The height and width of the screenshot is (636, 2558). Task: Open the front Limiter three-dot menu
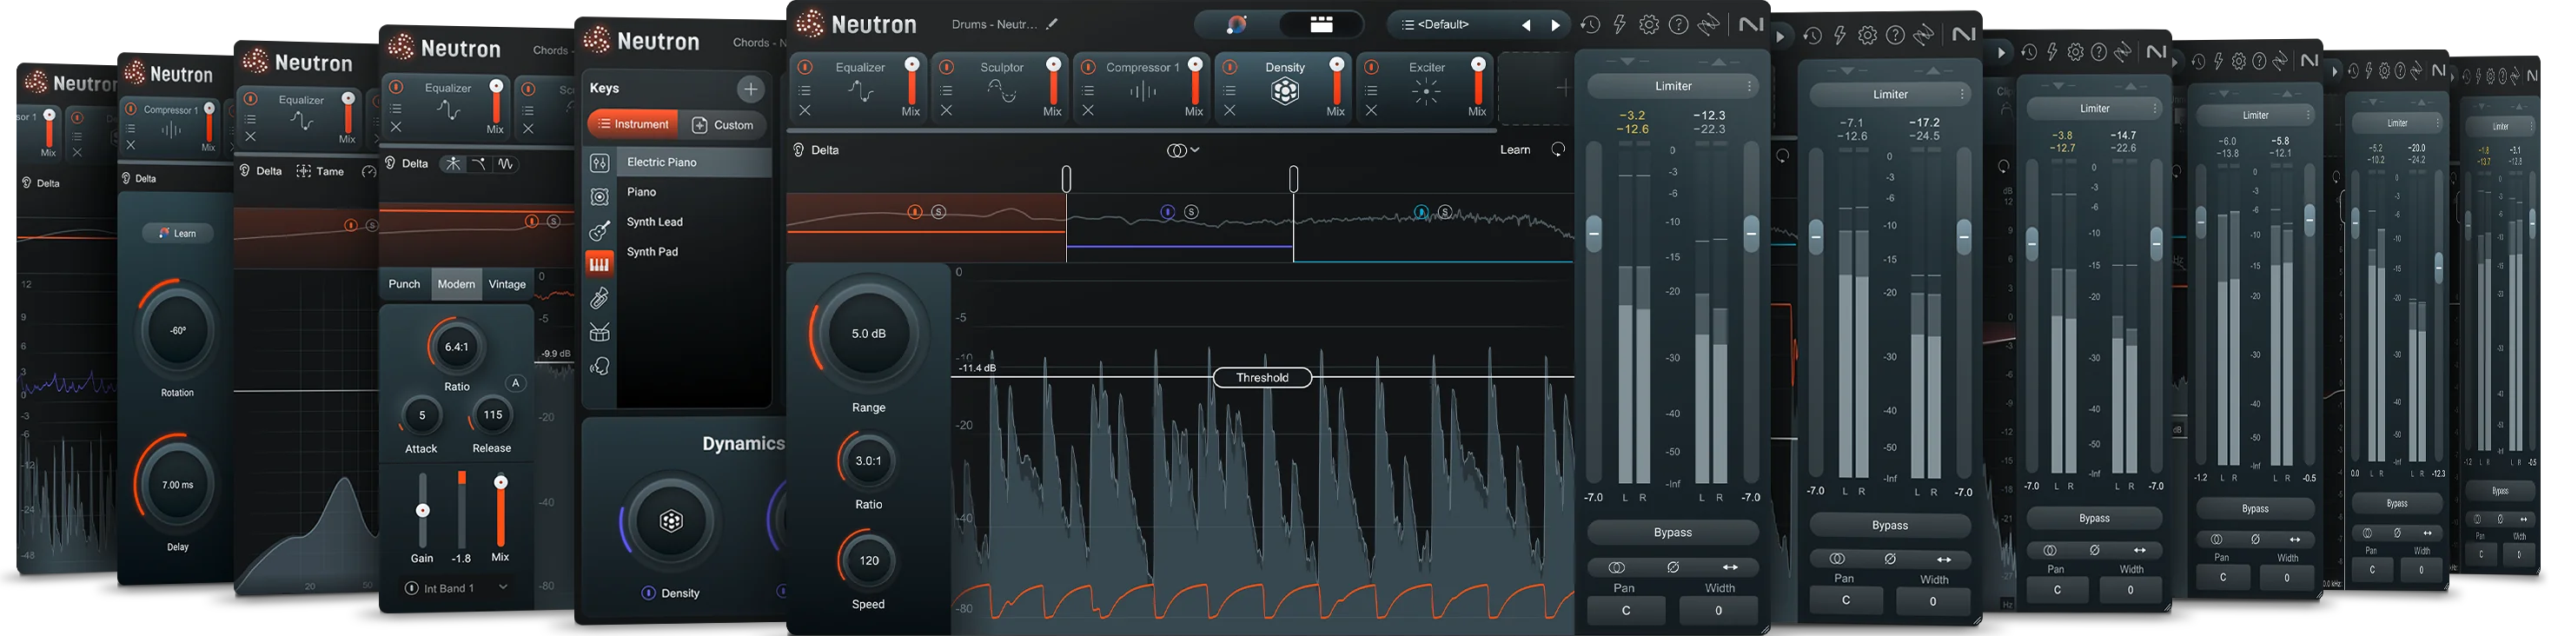click(1749, 87)
